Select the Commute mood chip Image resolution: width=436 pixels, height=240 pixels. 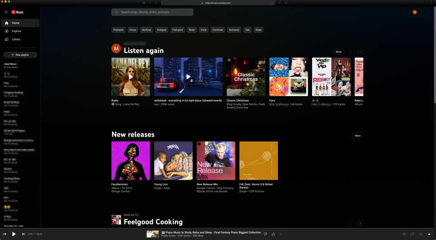[218, 30]
